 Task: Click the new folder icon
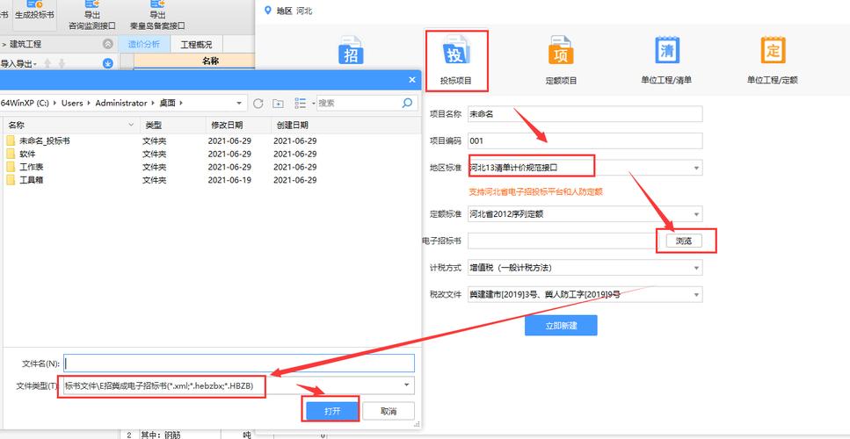[278, 104]
